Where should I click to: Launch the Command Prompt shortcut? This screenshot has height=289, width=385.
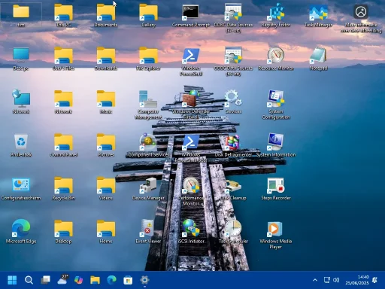(191, 14)
